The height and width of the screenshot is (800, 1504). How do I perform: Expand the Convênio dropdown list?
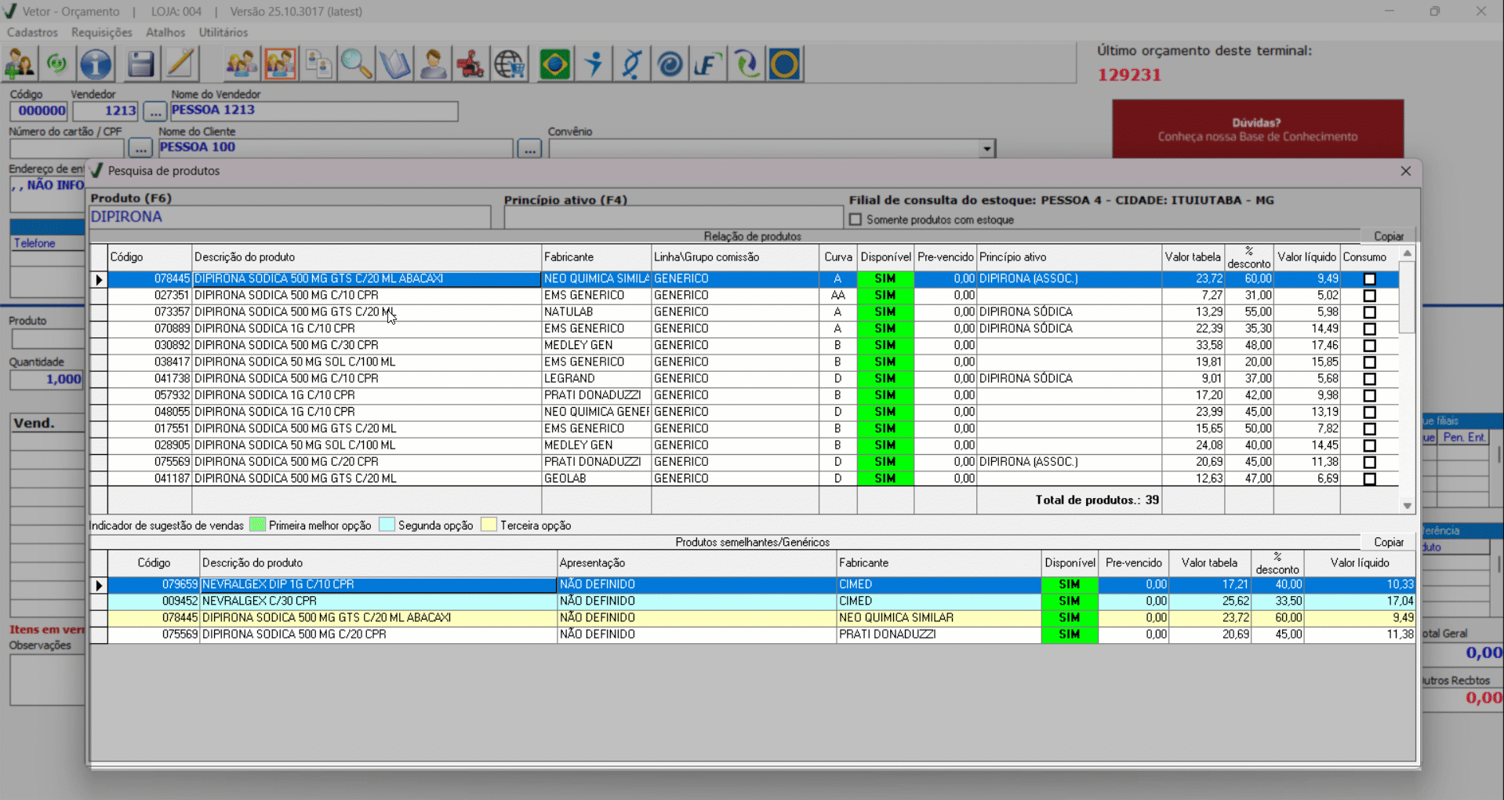[x=986, y=148]
